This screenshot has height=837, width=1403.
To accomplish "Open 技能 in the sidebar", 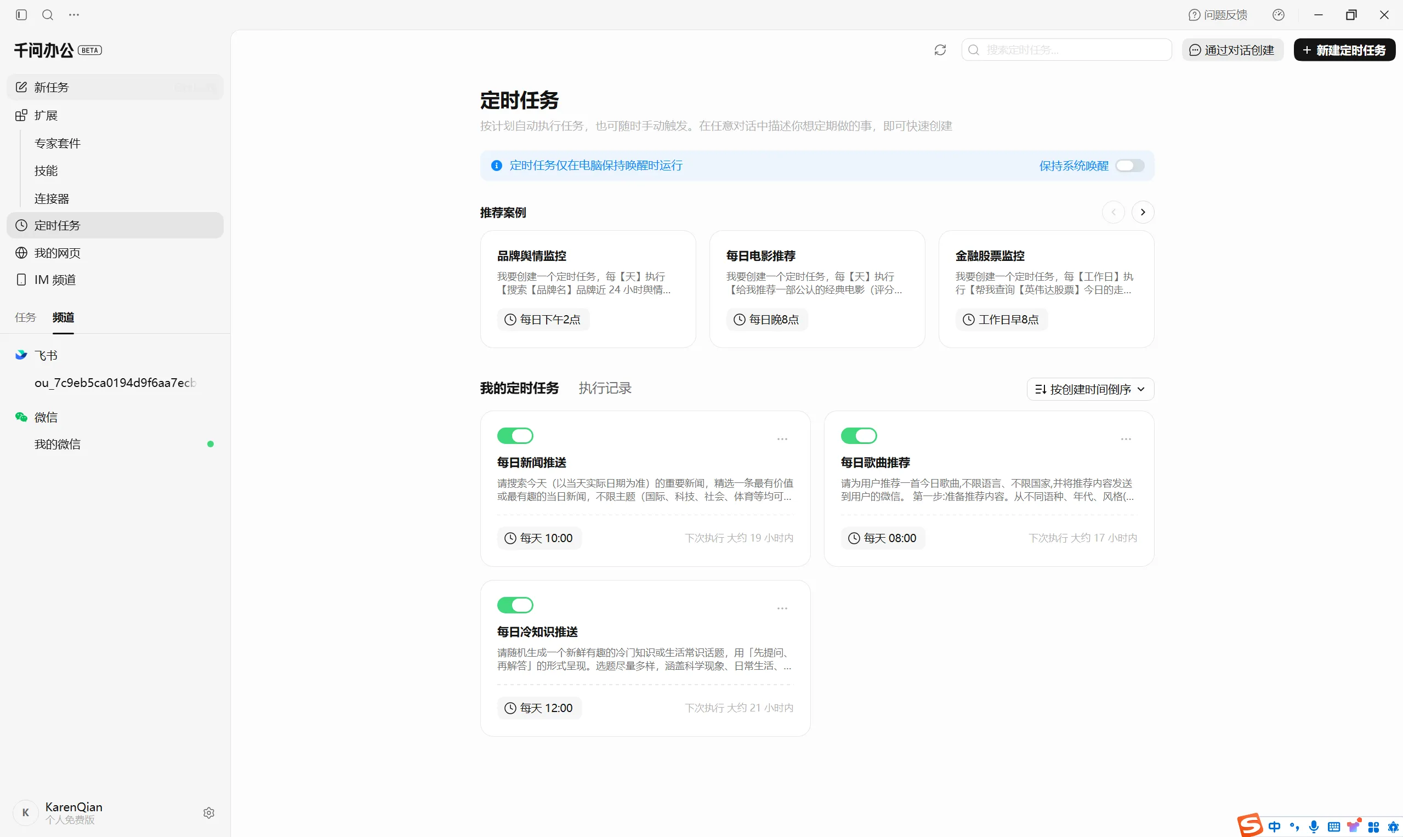I will click(x=46, y=170).
